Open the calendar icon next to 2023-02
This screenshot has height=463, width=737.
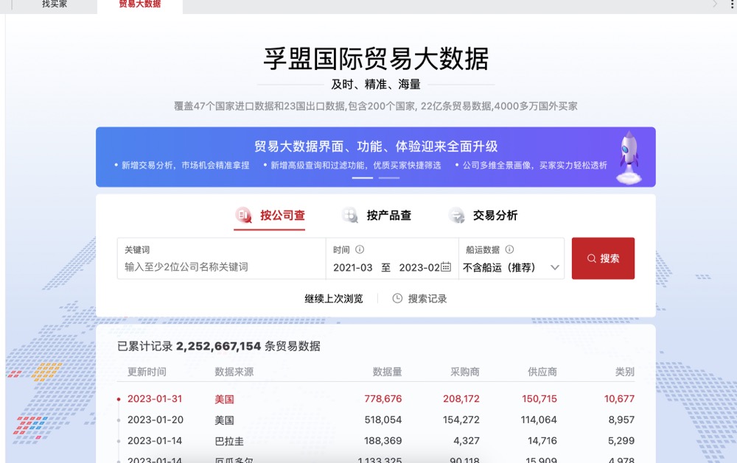[447, 267]
